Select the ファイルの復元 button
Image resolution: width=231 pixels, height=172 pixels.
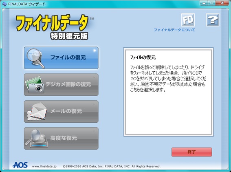[61, 58]
